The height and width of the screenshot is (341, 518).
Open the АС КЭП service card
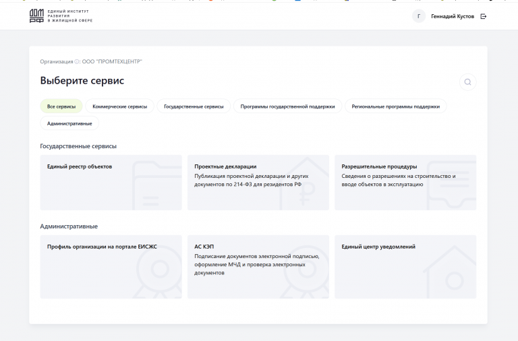[x=258, y=267]
